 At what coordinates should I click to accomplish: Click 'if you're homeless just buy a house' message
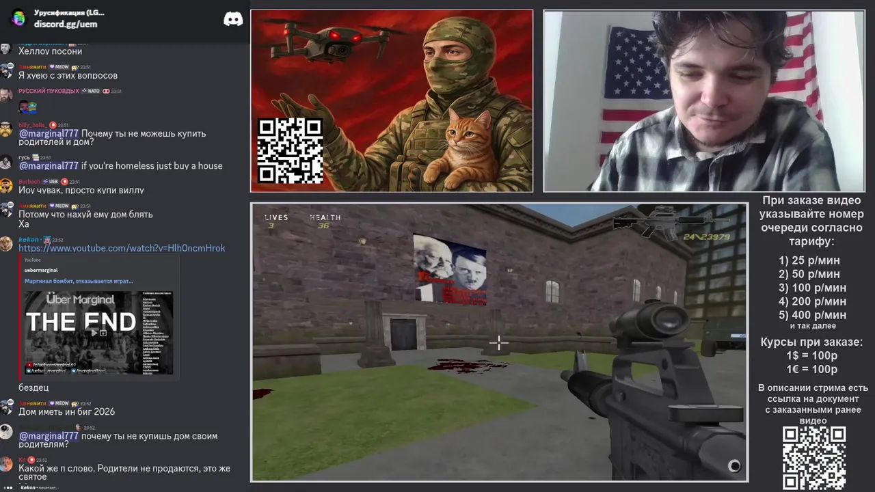click(x=152, y=165)
